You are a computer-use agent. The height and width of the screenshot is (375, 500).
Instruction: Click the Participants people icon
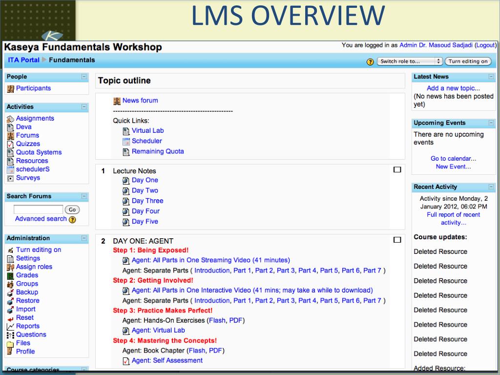point(11,89)
